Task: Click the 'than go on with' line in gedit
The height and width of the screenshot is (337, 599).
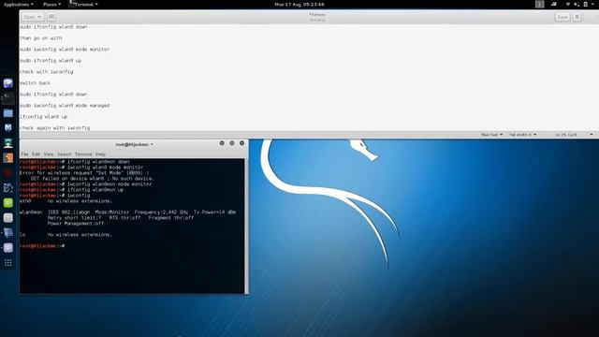Action: pyautogui.click(x=41, y=37)
